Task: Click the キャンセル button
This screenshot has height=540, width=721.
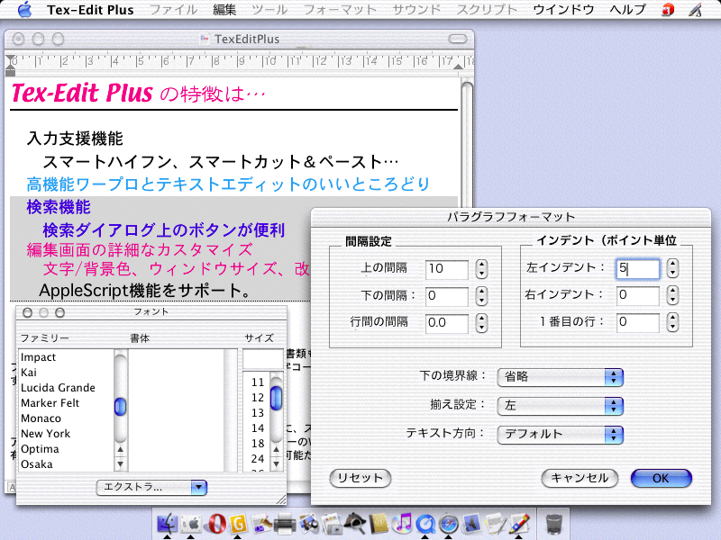Action: click(x=580, y=478)
